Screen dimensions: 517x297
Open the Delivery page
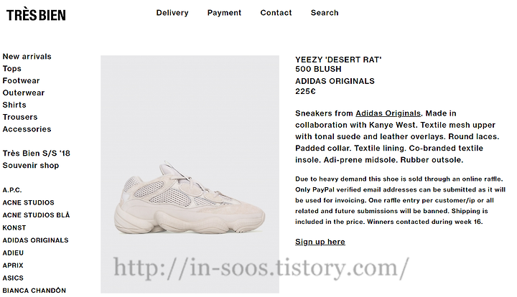click(172, 13)
